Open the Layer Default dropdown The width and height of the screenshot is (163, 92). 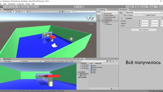click(x=157, y=15)
